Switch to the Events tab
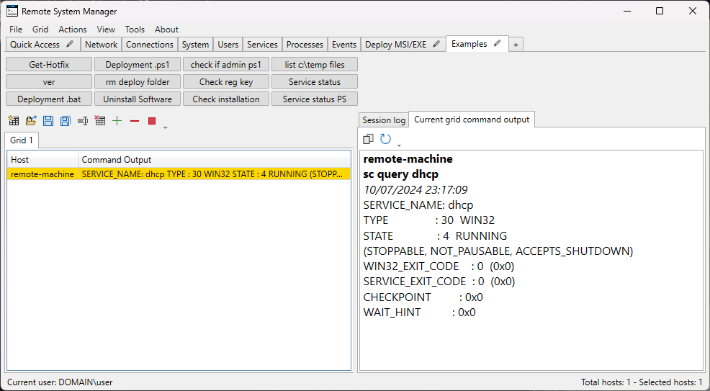Viewport: 710px width, 391px height. tap(344, 45)
